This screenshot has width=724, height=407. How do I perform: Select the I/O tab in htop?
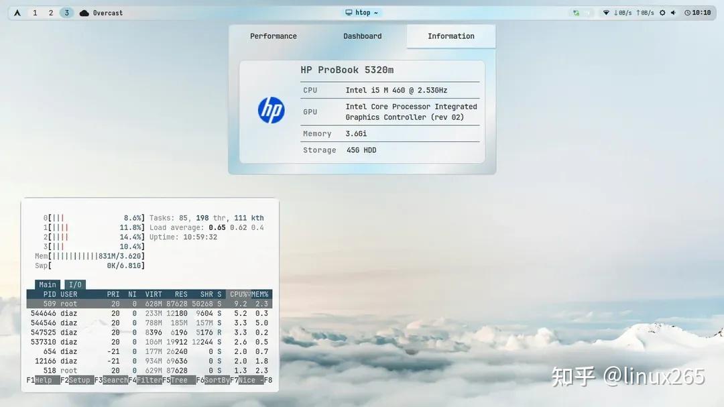click(x=75, y=284)
